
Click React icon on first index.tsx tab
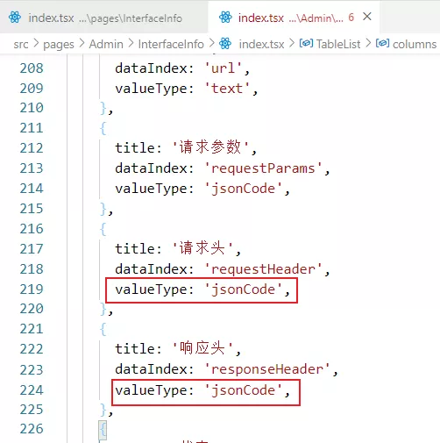click(15, 18)
